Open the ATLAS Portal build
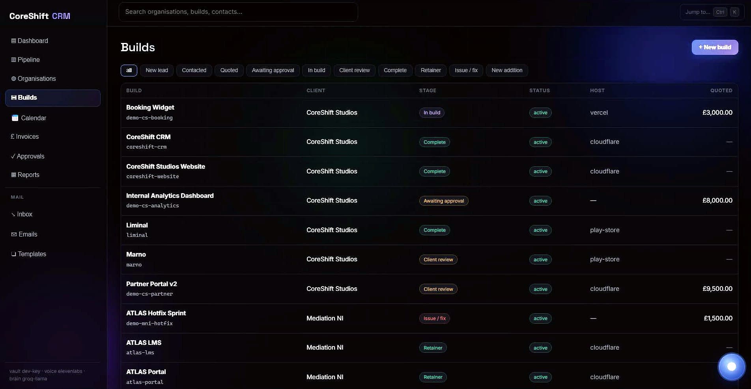 pos(429,376)
